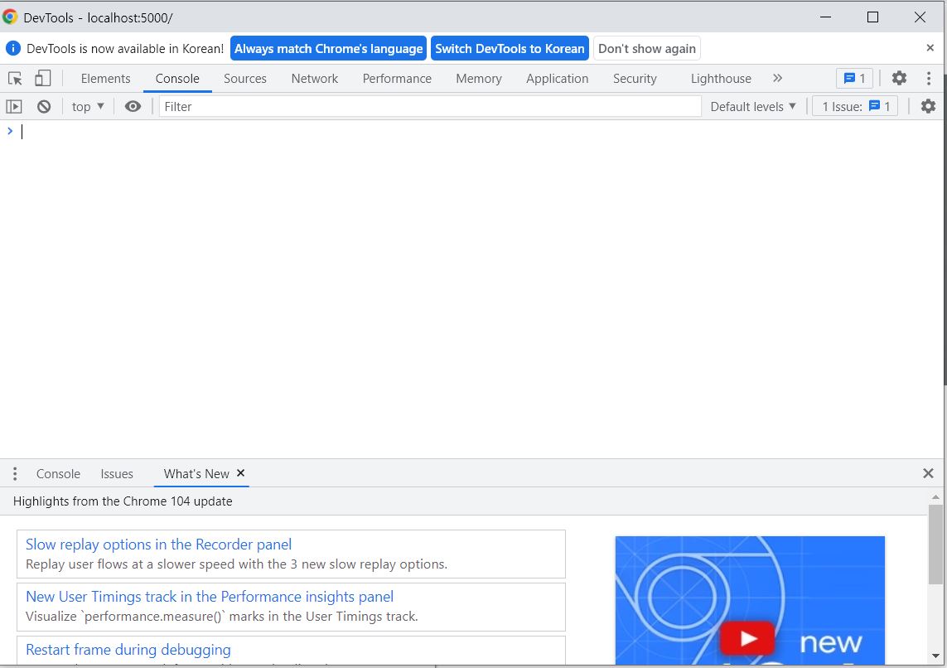
Task: Open the Network tab
Action: [315, 79]
